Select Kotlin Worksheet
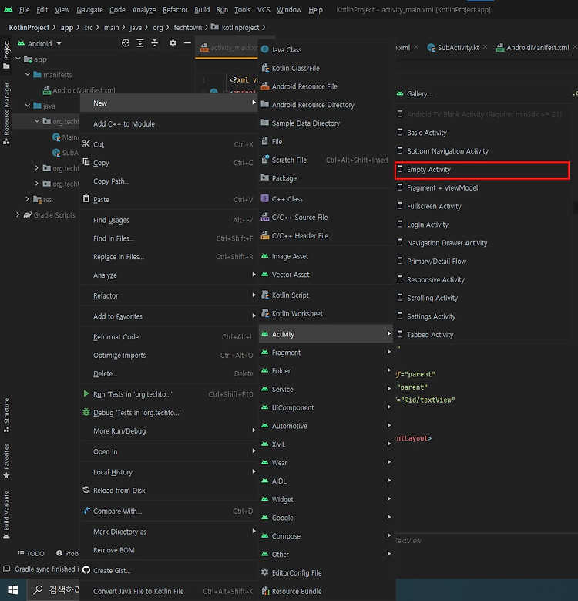Viewport: 578px width, 601px height. tap(325, 313)
